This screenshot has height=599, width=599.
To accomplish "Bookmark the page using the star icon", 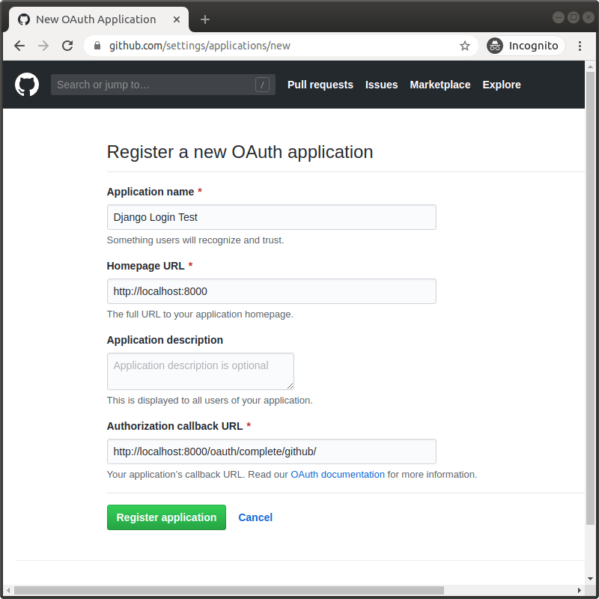I will point(465,46).
